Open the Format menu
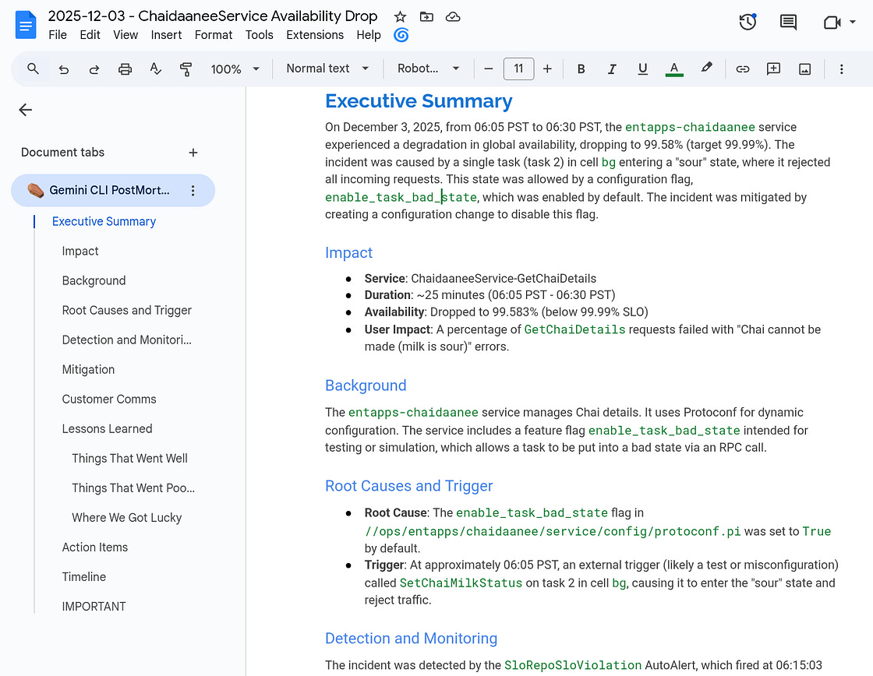 click(214, 35)
